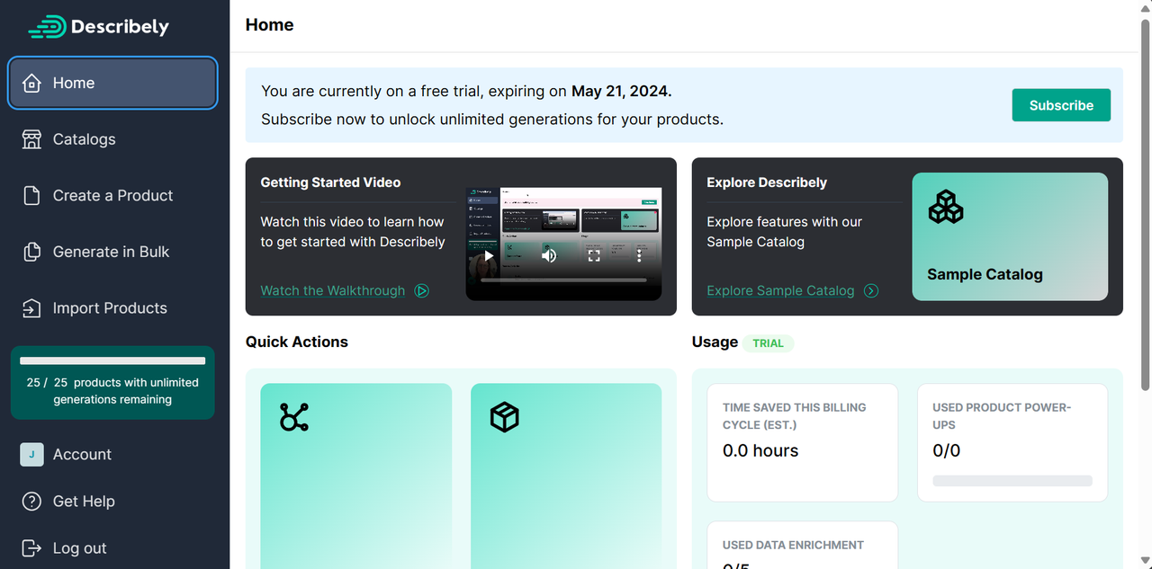Open the video more options menu
This screenshot has height=569, width=1152.
639,255
